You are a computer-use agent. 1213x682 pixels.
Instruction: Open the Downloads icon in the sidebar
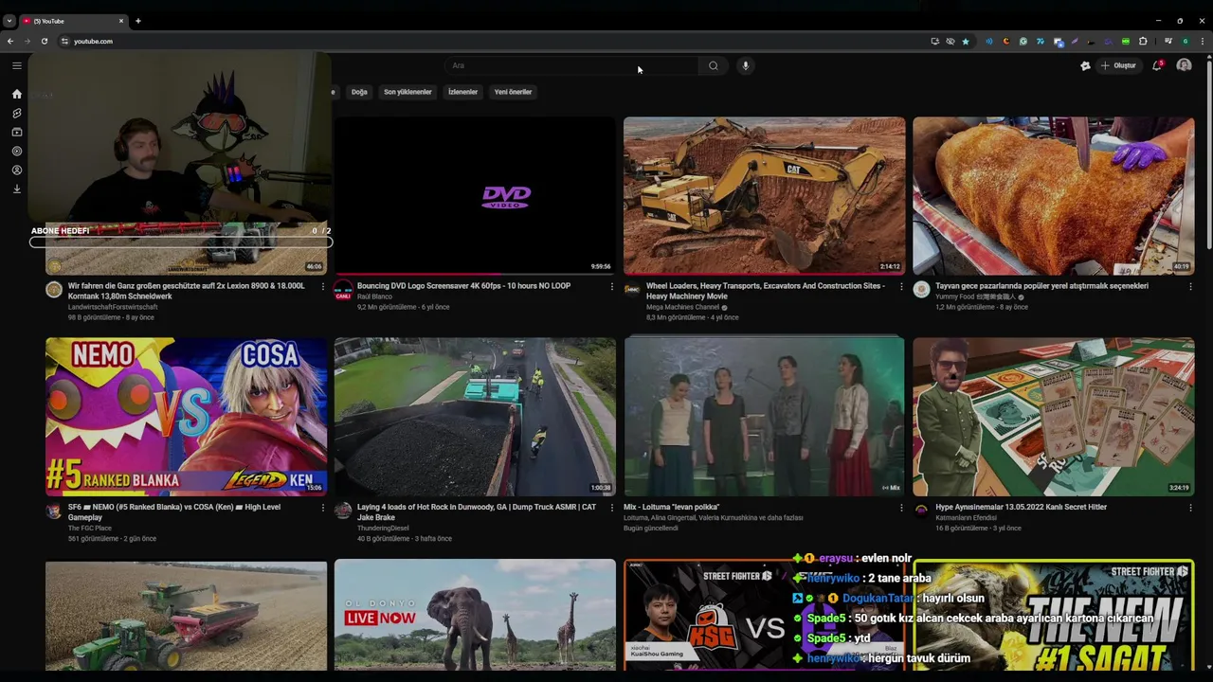tap(16, 188)
